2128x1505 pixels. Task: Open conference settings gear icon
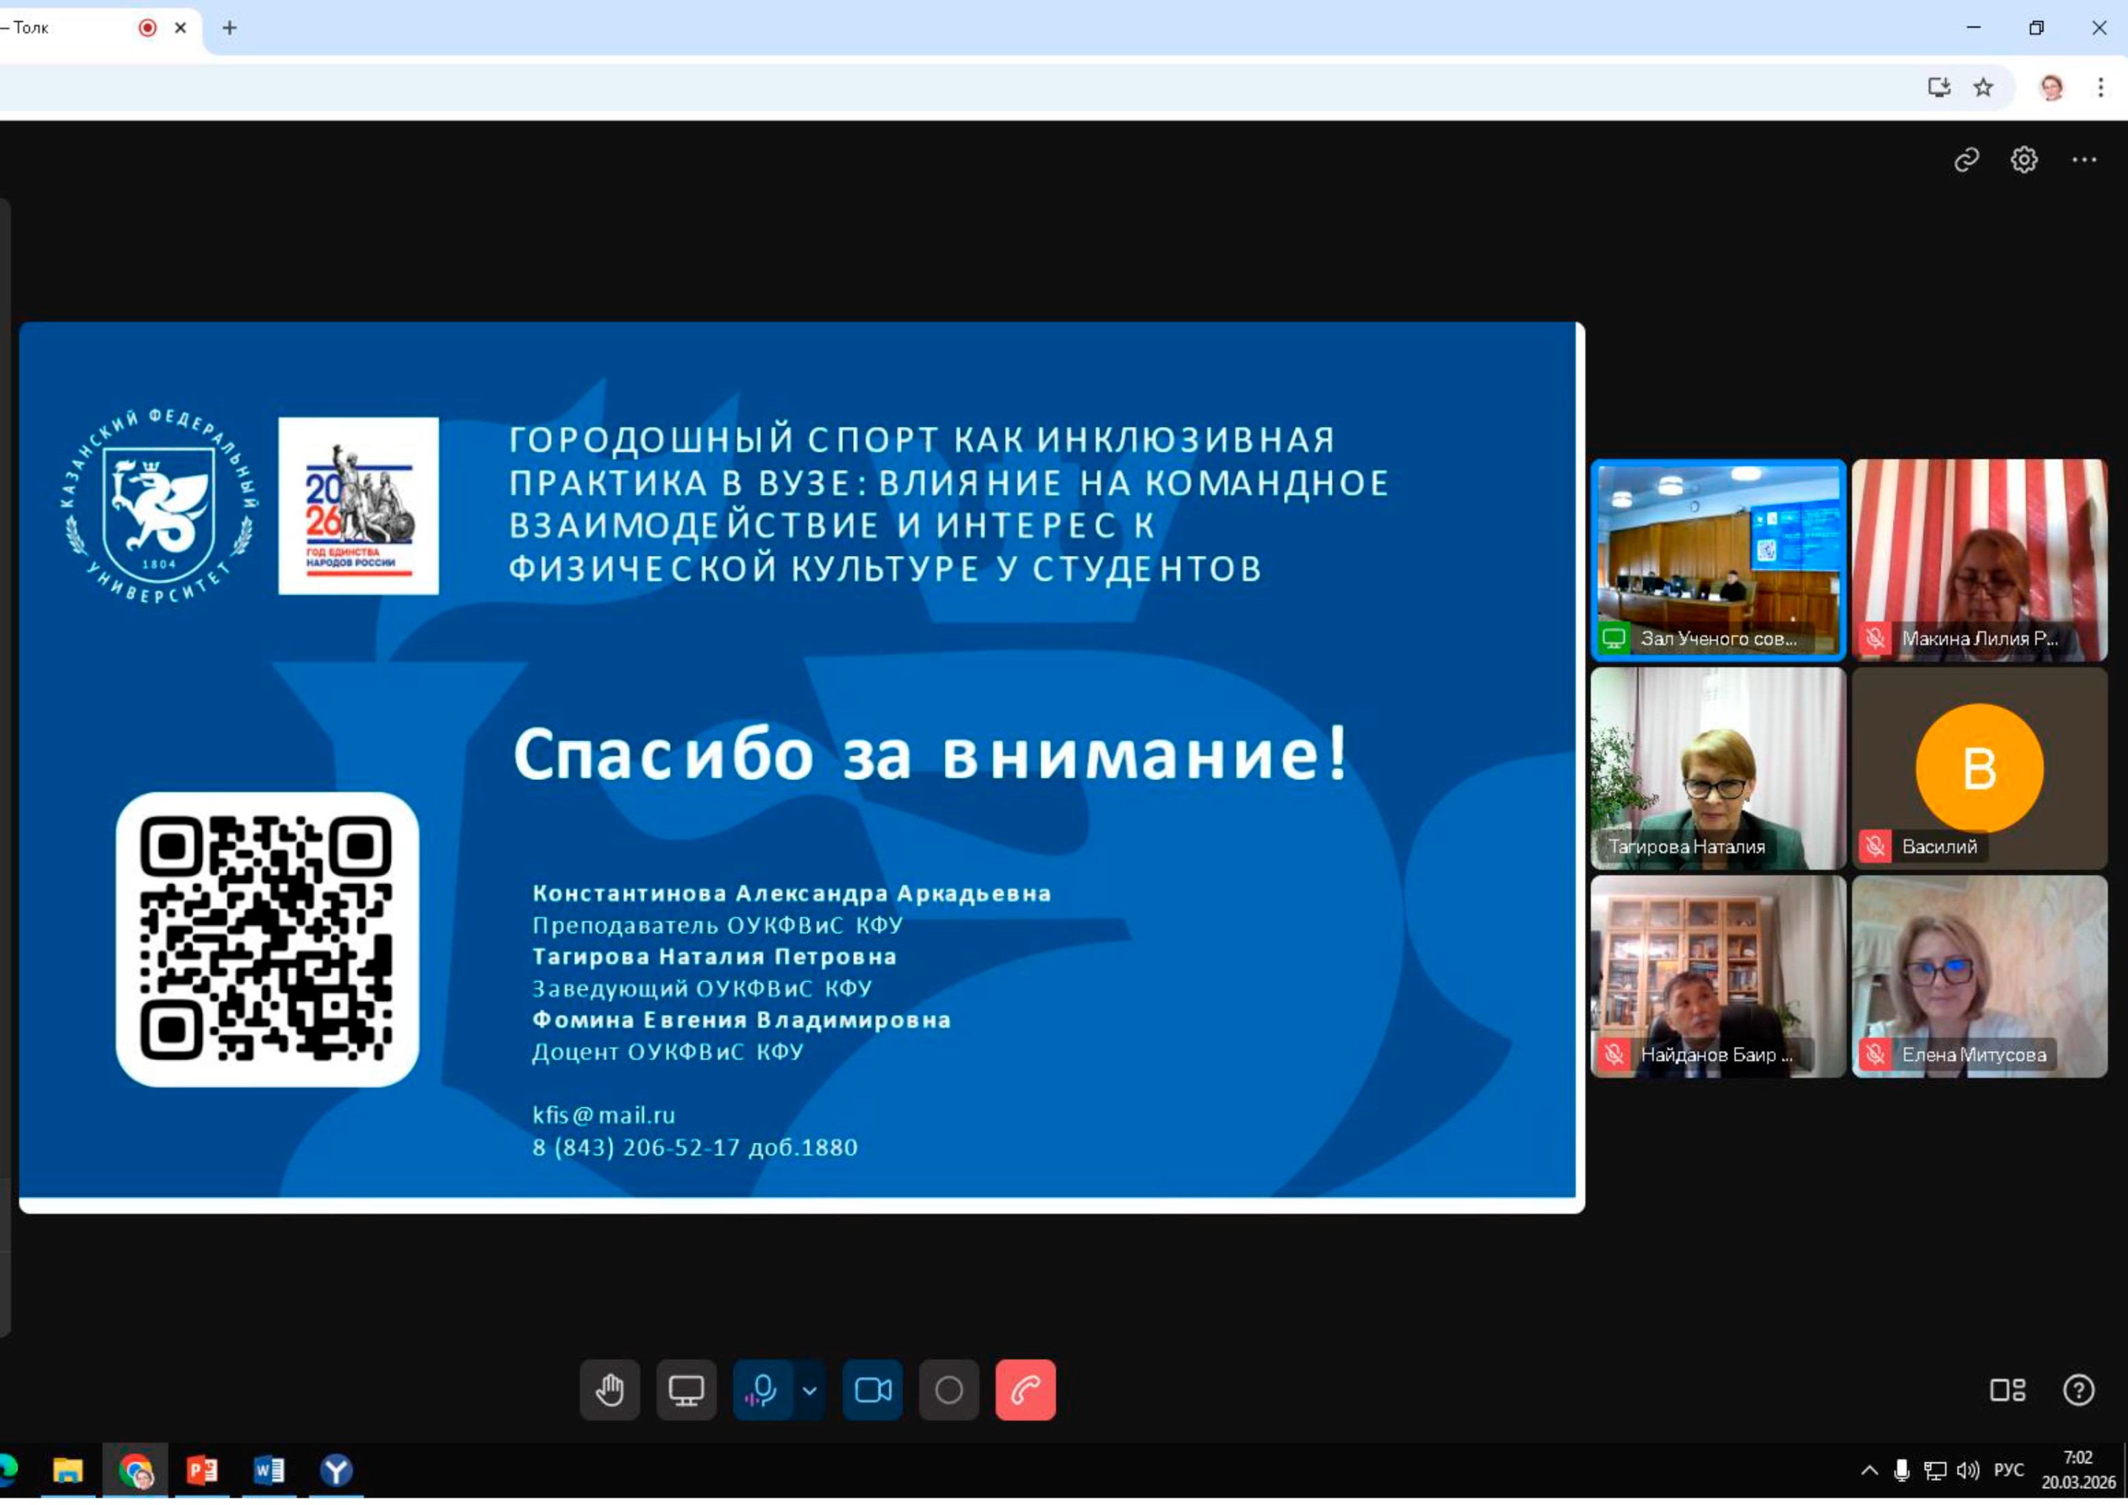[x=2023, y=160]
